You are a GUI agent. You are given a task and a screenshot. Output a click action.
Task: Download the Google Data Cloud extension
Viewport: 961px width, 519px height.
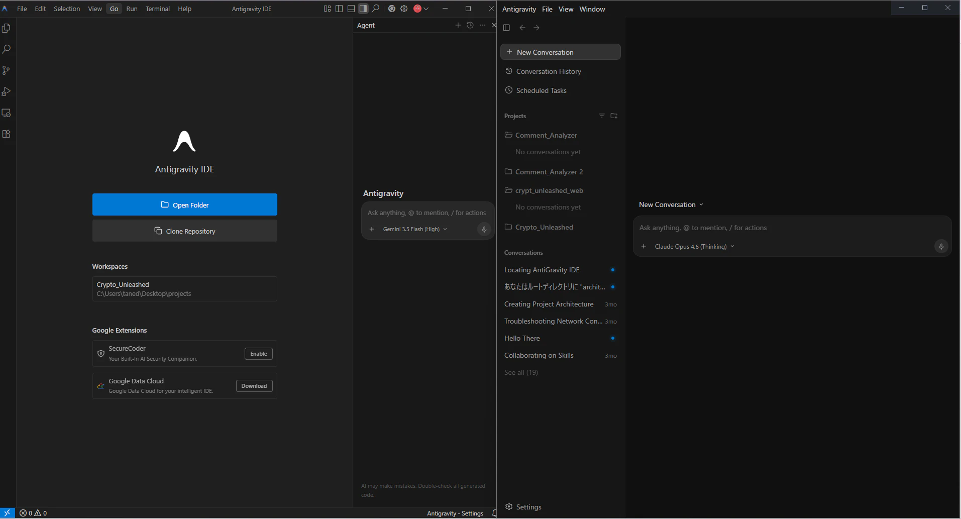pyautogui.click(x=254, y=386)
